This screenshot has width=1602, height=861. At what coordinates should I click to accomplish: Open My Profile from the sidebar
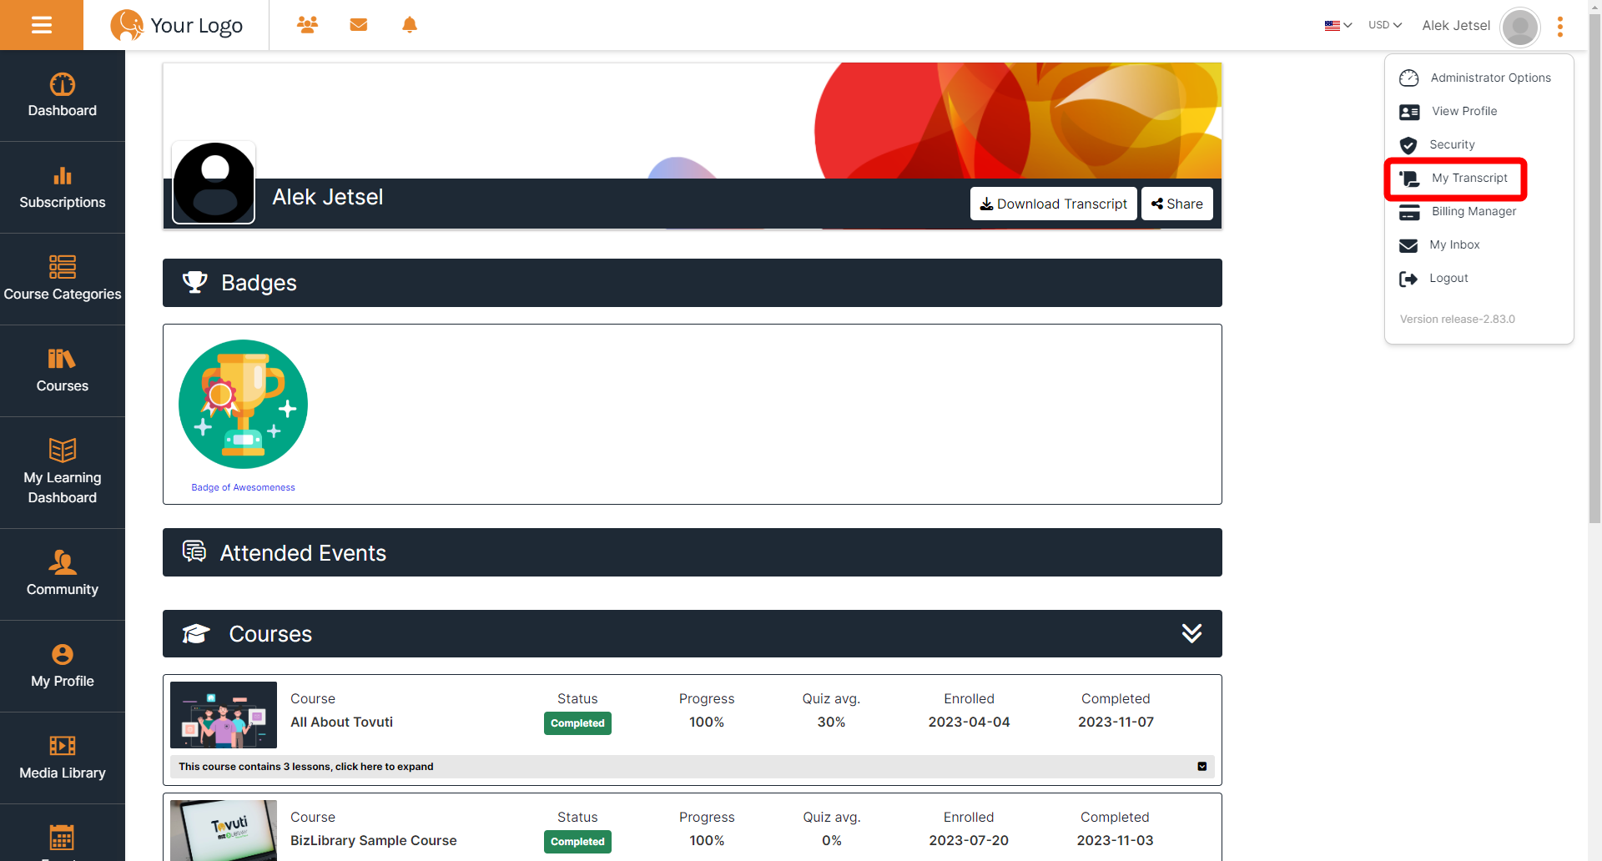coord(63,667)
